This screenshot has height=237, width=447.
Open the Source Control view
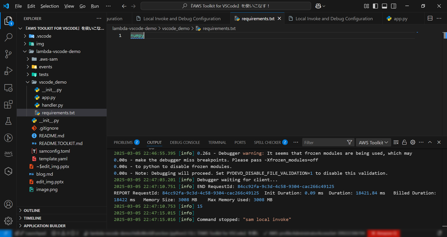pos(8,54)
